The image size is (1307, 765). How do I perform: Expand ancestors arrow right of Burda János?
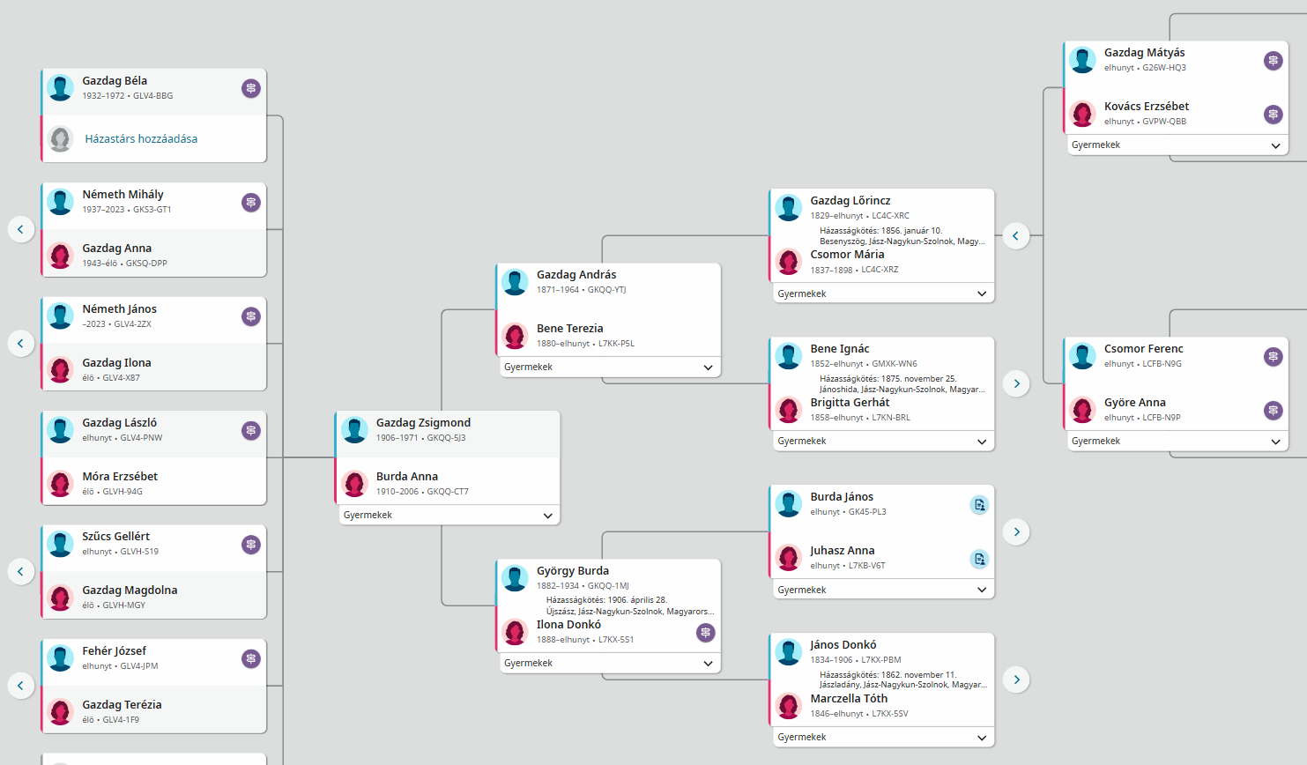click(x=1016, y=532)
